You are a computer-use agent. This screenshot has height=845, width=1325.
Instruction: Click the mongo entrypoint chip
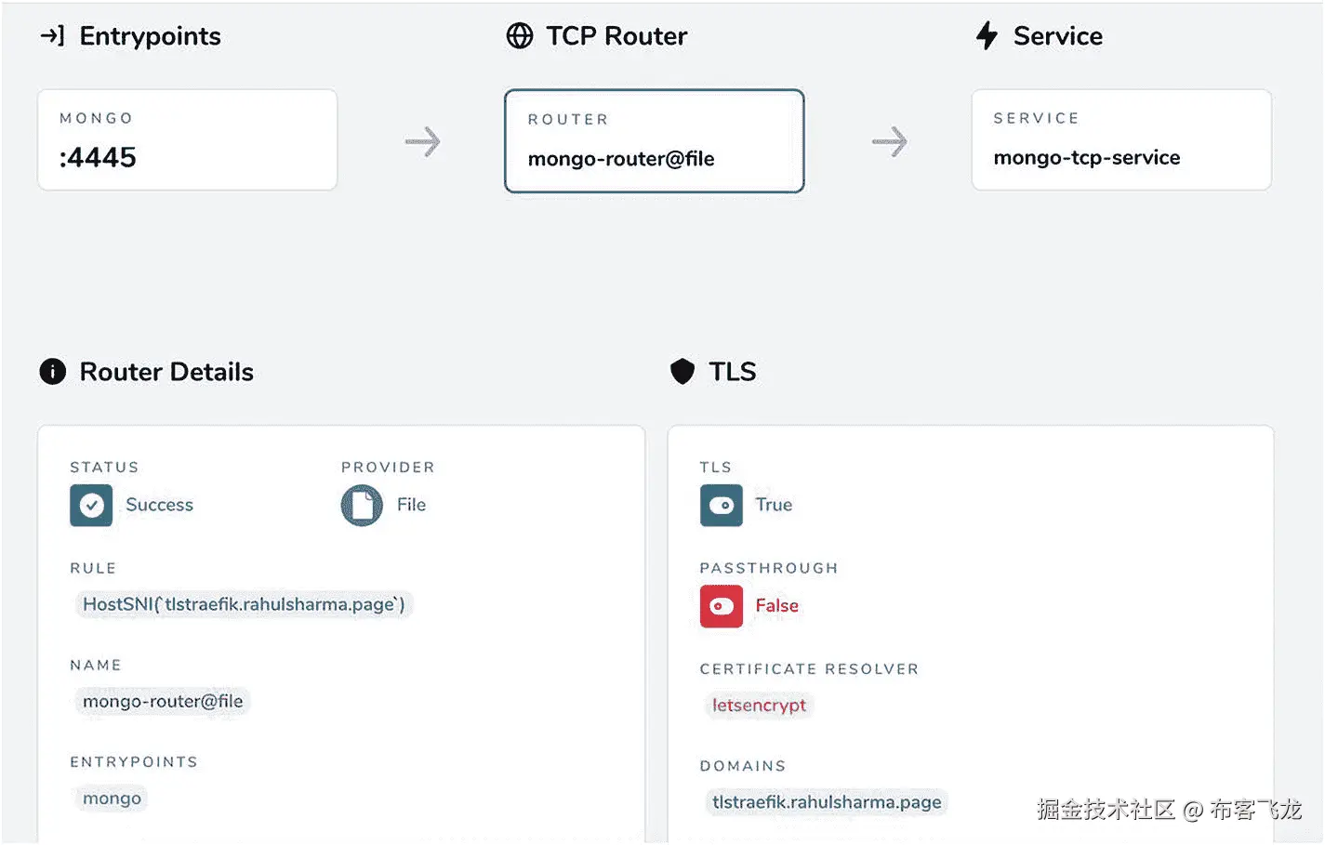[x=112, y=799]
